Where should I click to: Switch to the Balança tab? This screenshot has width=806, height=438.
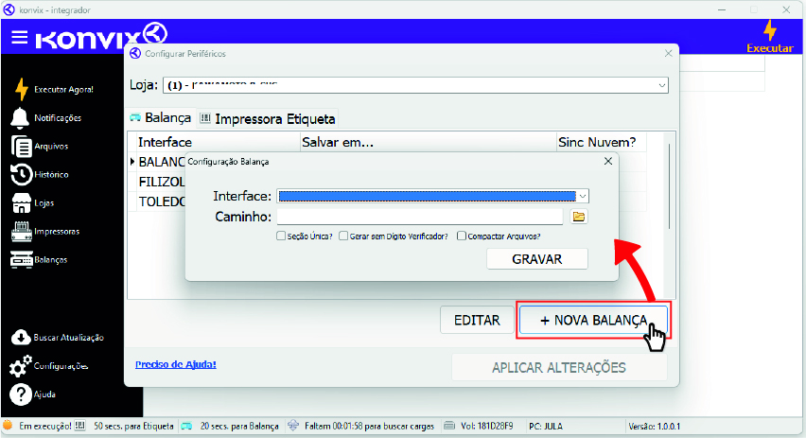pos(161,117)
